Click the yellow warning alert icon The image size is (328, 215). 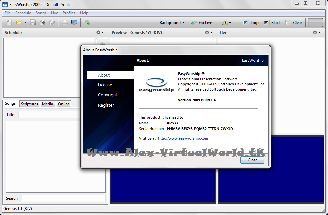[225, 23]
